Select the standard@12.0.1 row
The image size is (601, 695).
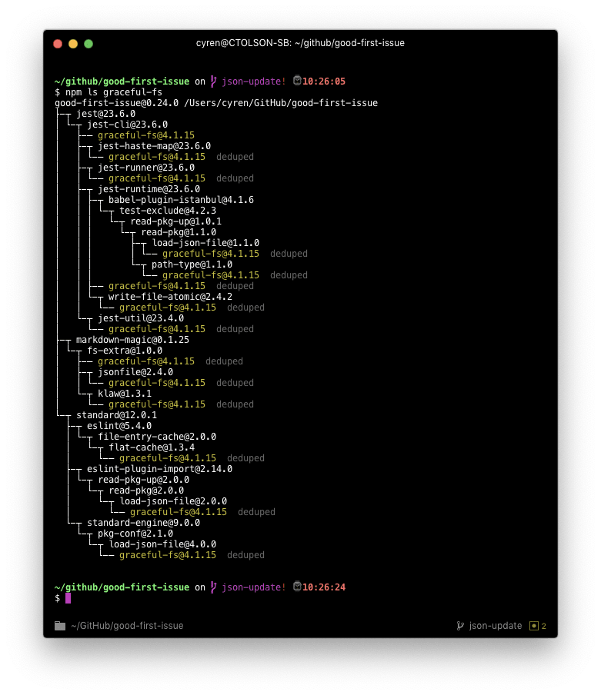(x=117, y=415)
